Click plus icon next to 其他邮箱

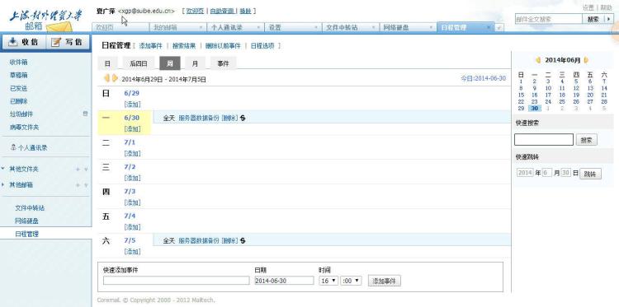78,185
